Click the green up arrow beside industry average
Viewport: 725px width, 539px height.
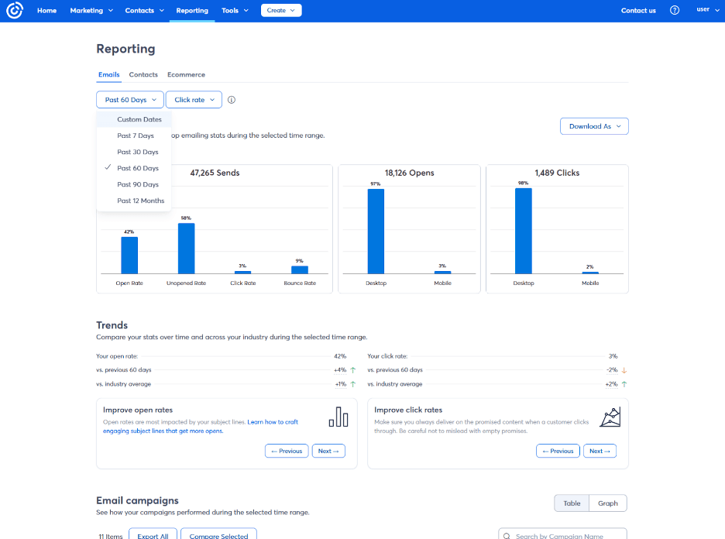[x=352, y=383]
